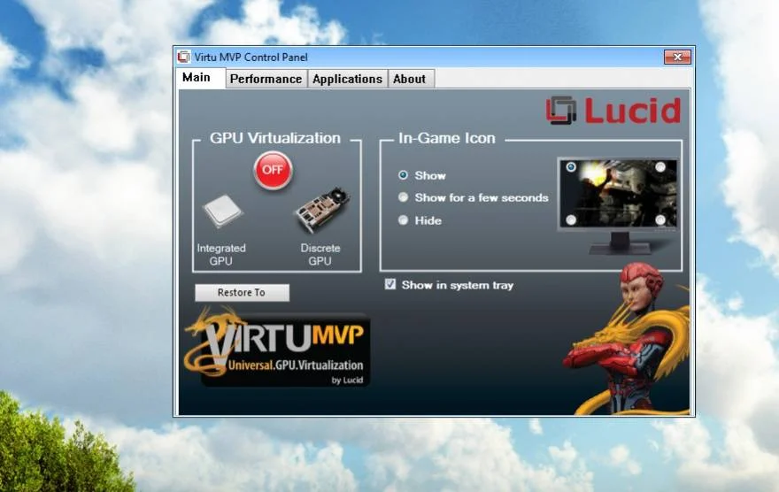Click the Lucid logo

(x=613, y=110)
